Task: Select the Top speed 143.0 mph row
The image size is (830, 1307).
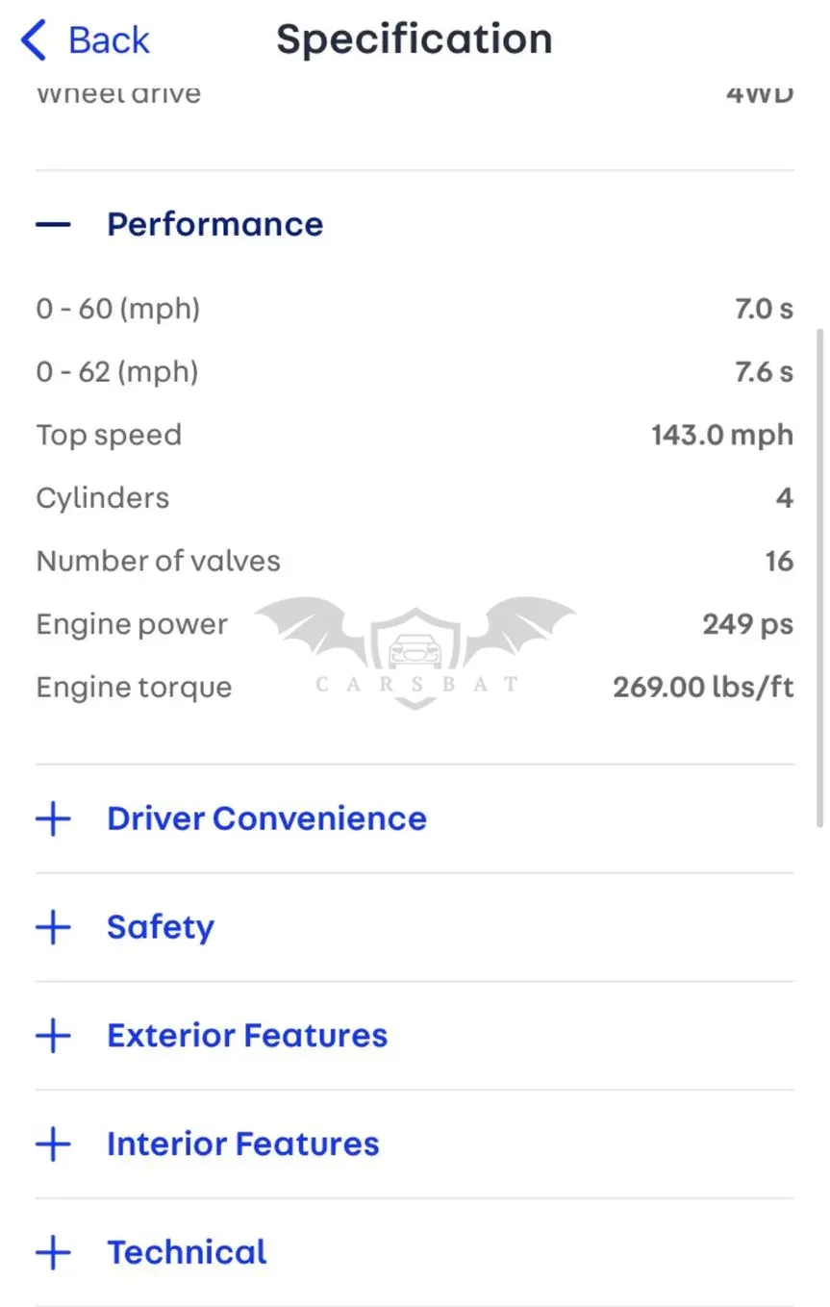Action: [x=415, y=435]
